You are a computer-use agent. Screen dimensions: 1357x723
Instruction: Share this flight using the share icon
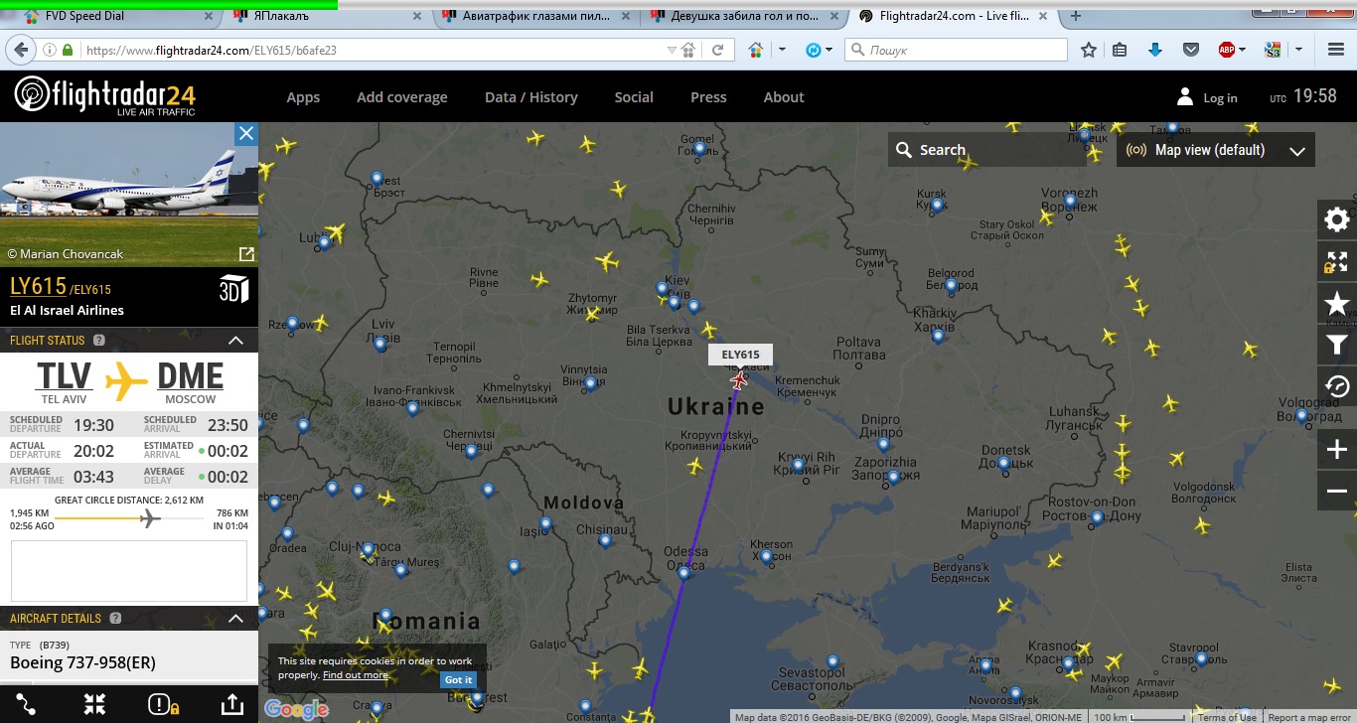click(x=231, y=704)
